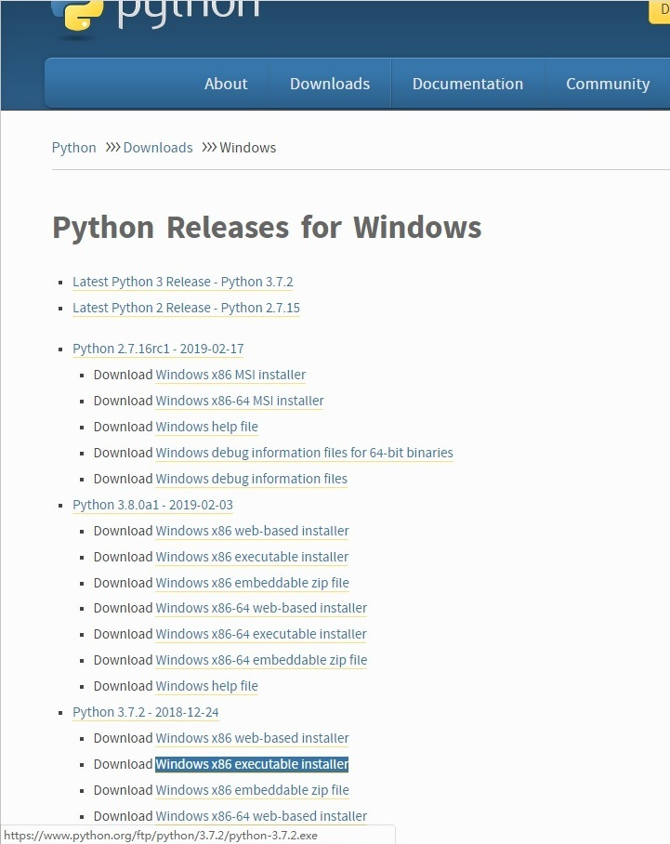Viewport: 670px width, 844px height.
Task: Click the Windows breadcrumb text
Action: 247,148
